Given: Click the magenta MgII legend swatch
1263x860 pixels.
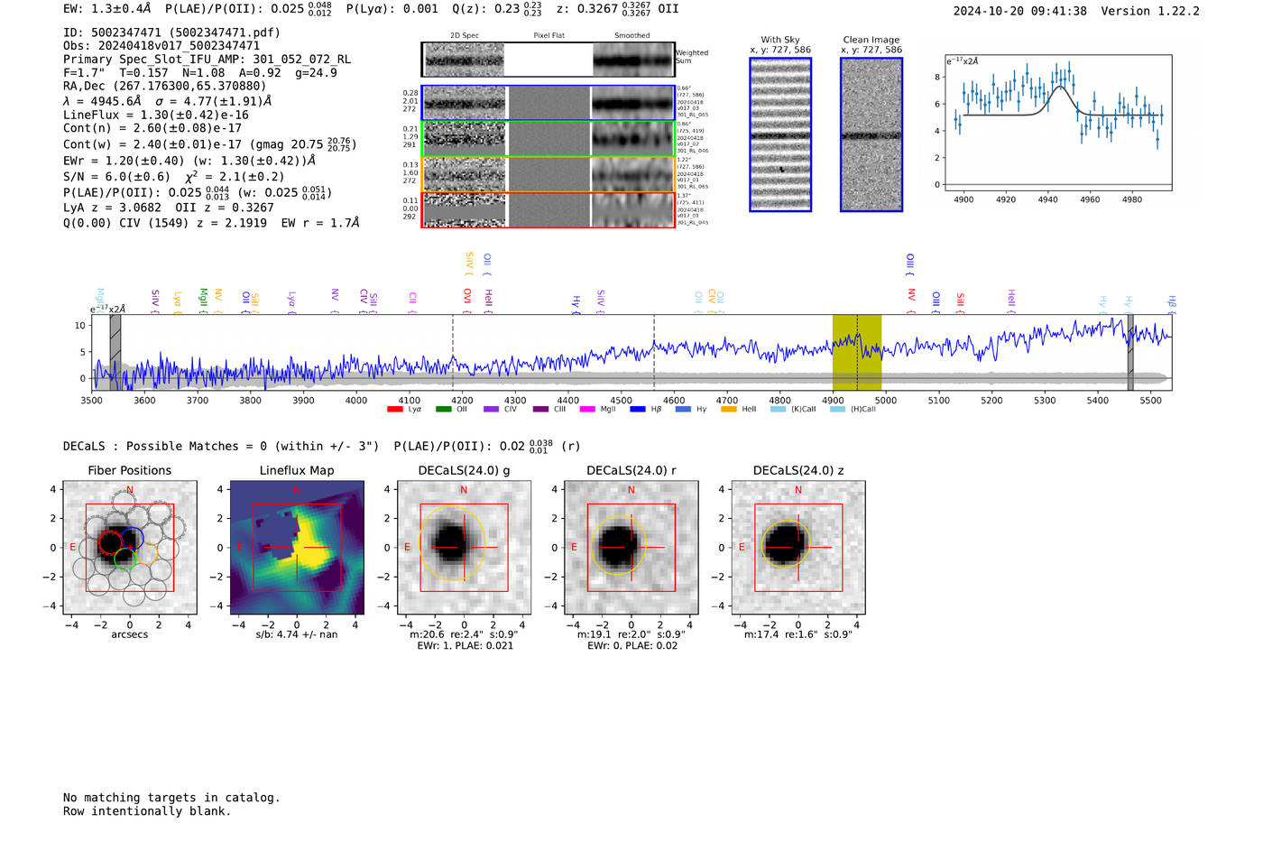Looking at the screenshot, I should pos(587,409).
